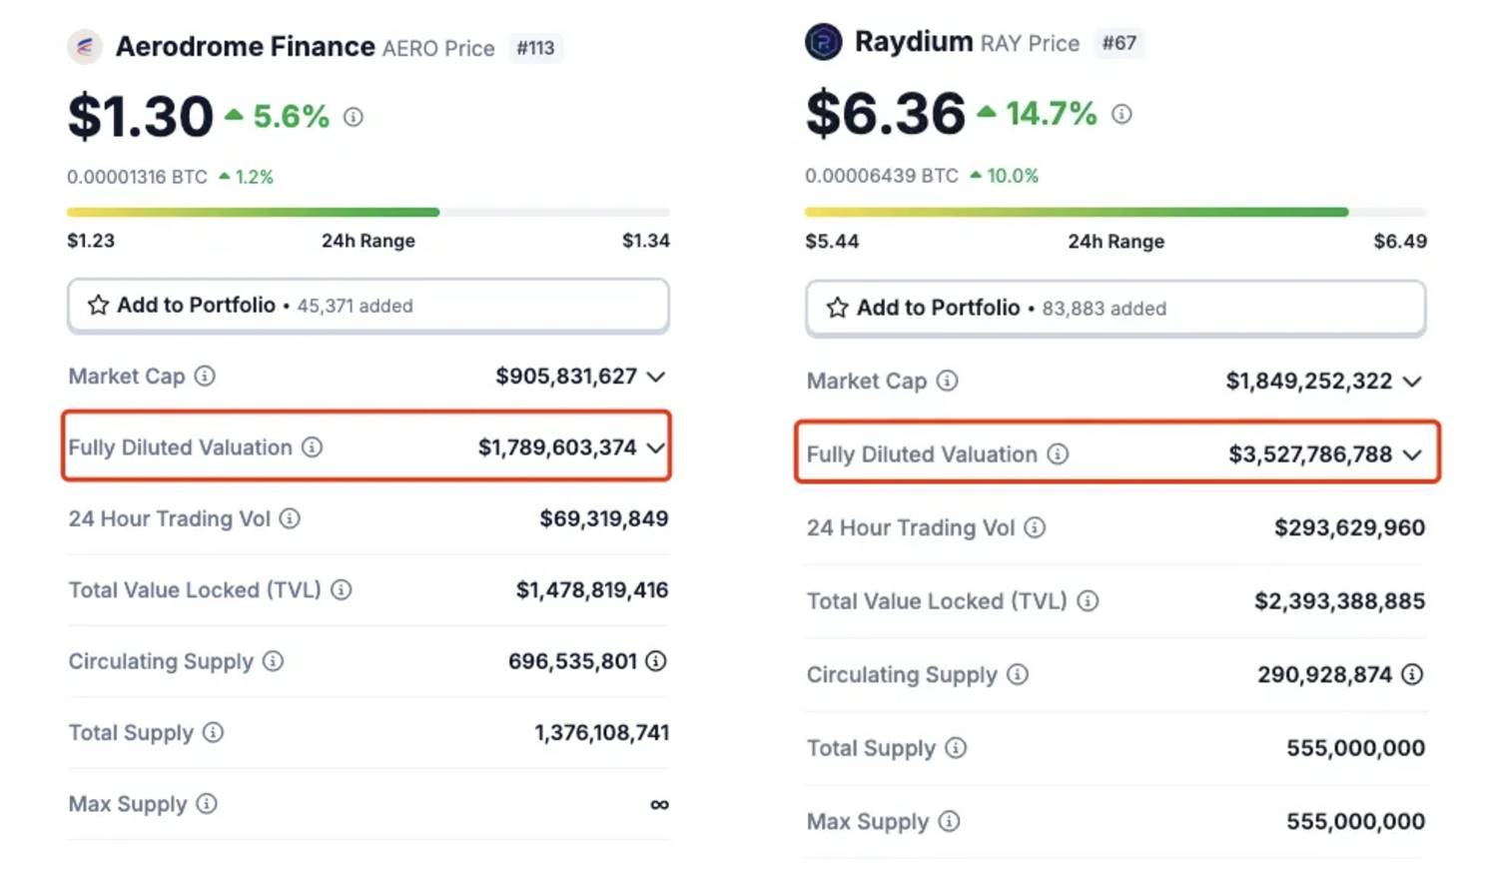Click 24h high $6.49

tap(1400, 242)
